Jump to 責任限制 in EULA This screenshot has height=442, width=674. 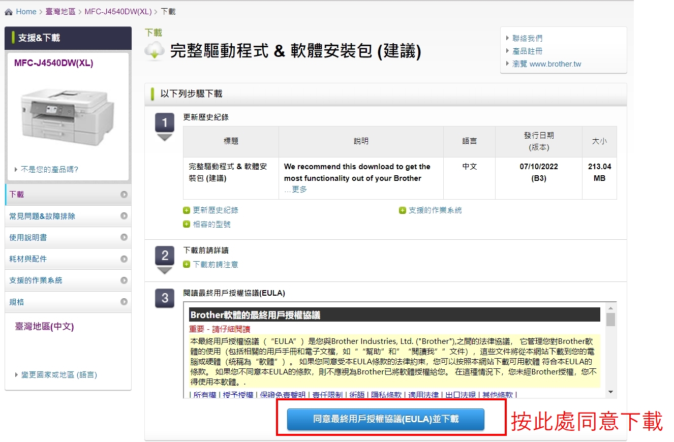[327, 395]
